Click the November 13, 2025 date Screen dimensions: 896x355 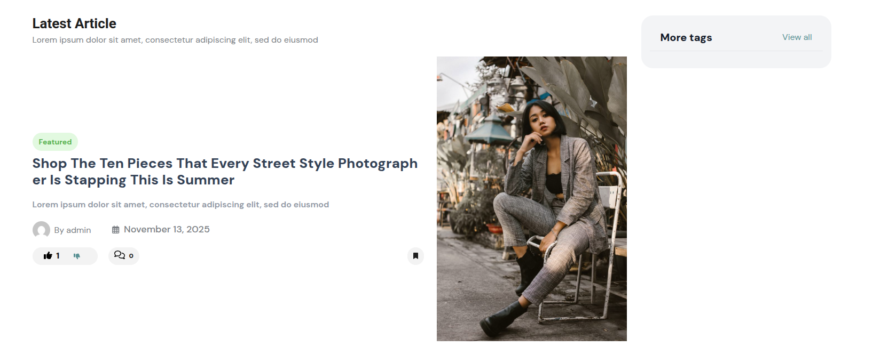tap(167, 229)
